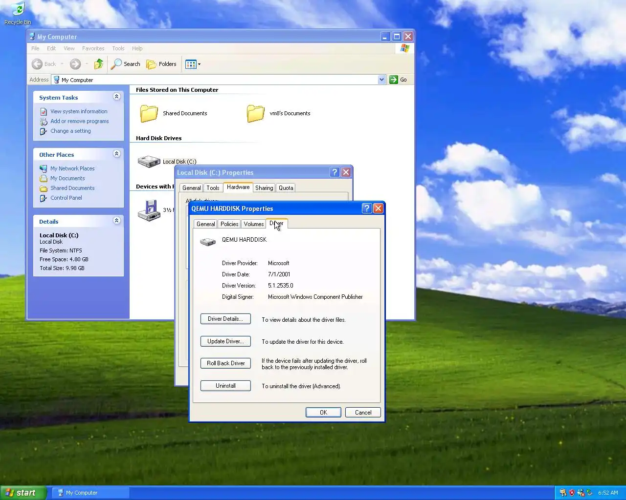Click the Driver Details... button
Screen dimensions: 626x500
coord(225,319)
